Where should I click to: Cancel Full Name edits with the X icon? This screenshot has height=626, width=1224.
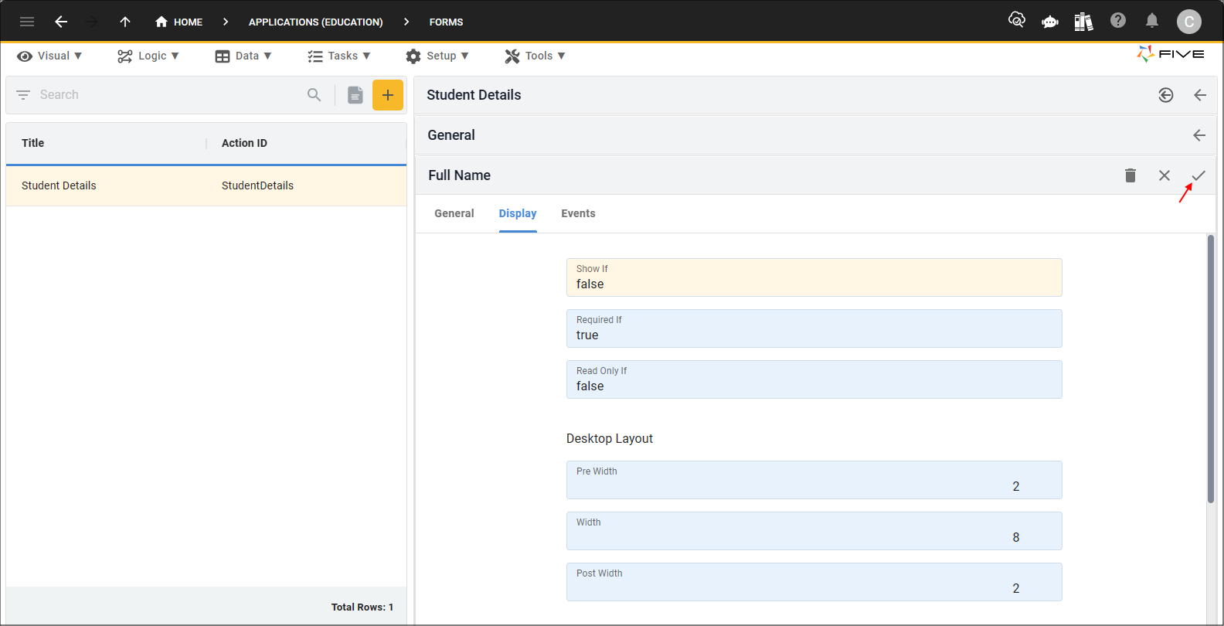pos(1164,175)
